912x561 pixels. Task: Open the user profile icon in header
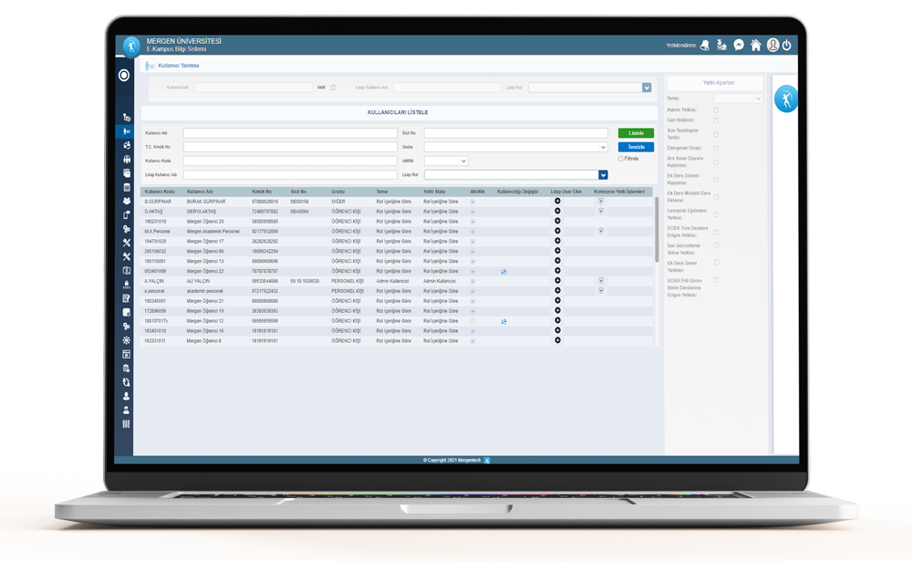coord(772,45)
